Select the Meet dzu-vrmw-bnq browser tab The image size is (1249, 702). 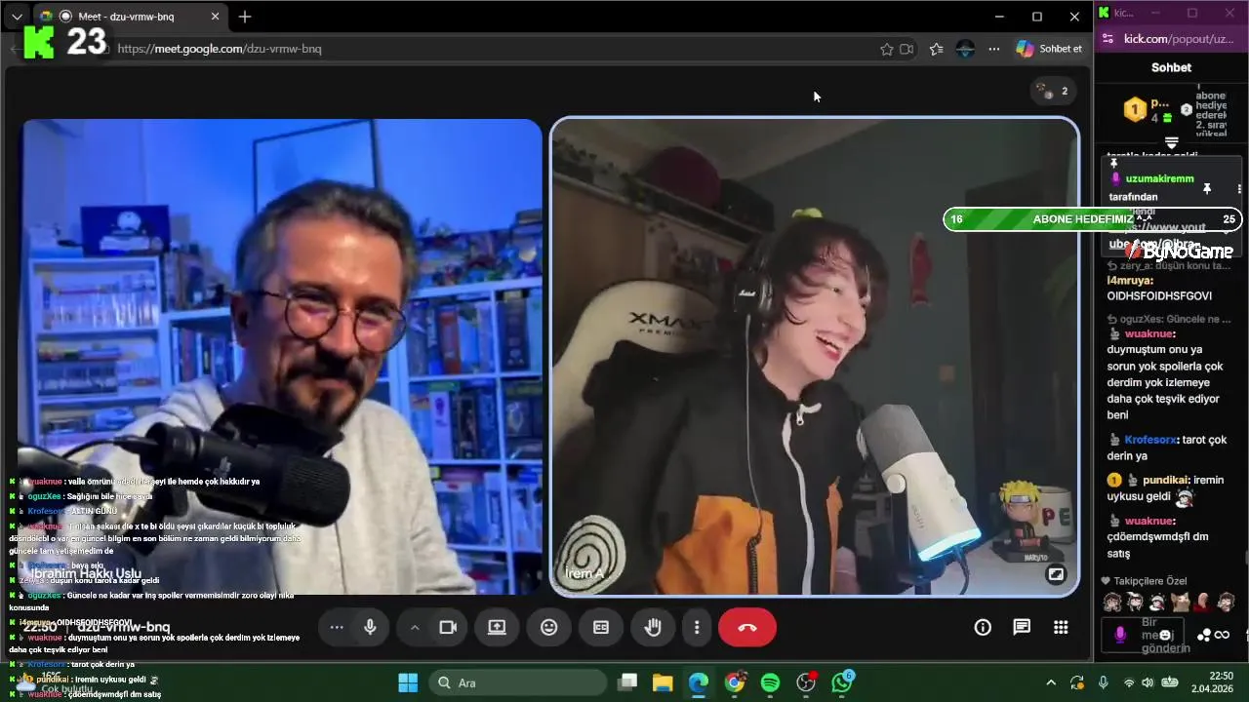click(132, 17)
